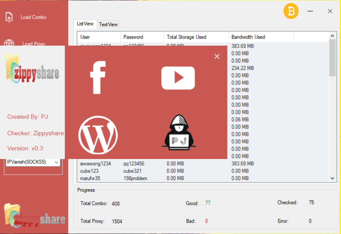Click the 'Checker: Zippyshare' text

[36, 133]
